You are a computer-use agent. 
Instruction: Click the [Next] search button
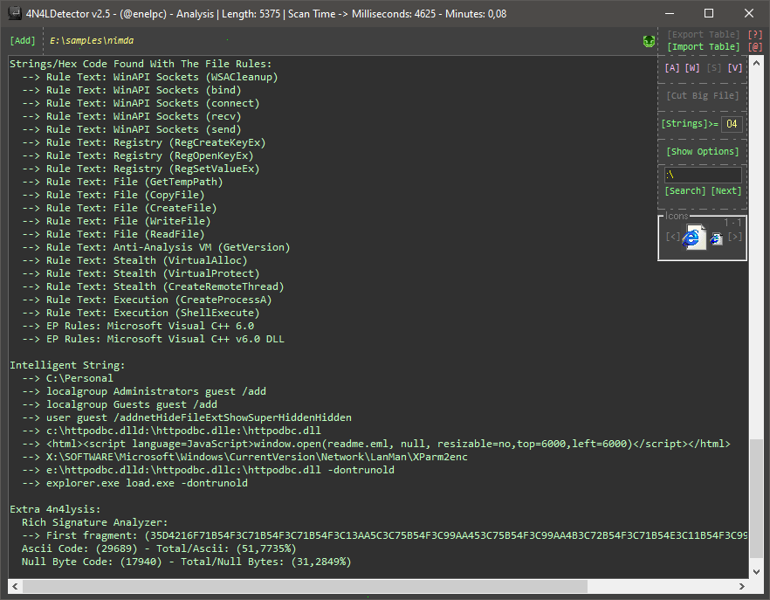pos(726,191)
